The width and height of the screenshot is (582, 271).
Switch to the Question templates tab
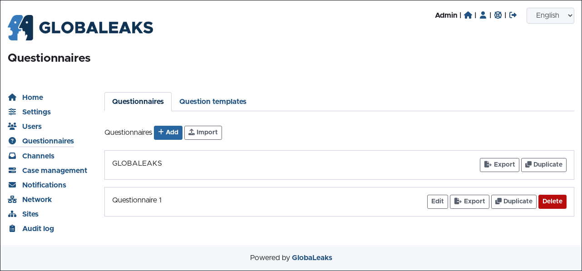(x=212, y=102)
